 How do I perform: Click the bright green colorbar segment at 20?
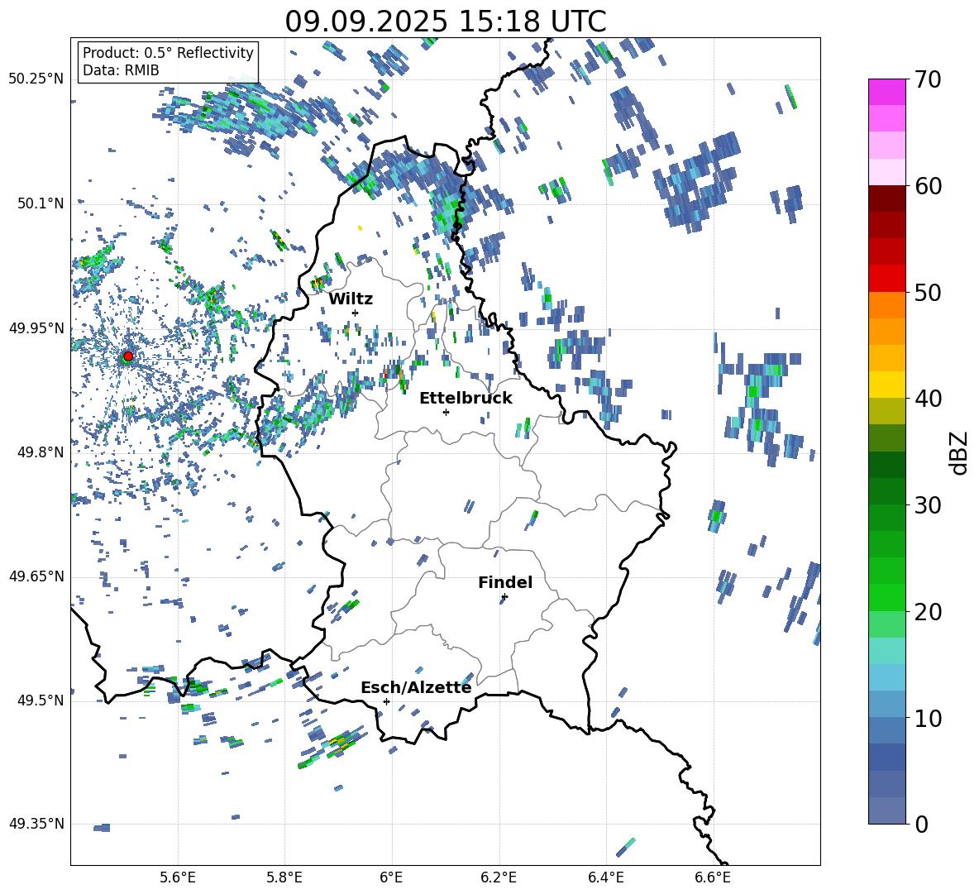pyautogui.click(x=887, y=598)
